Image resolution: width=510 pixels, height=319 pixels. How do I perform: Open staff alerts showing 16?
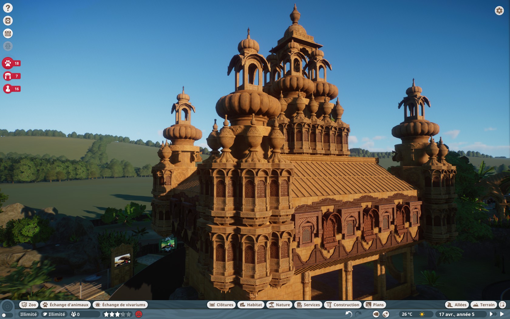12,89
